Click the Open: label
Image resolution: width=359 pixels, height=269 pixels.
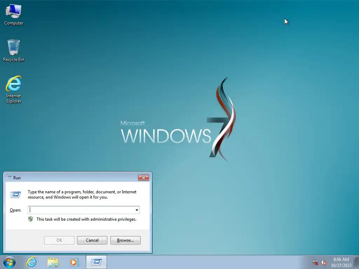point(15,210)
